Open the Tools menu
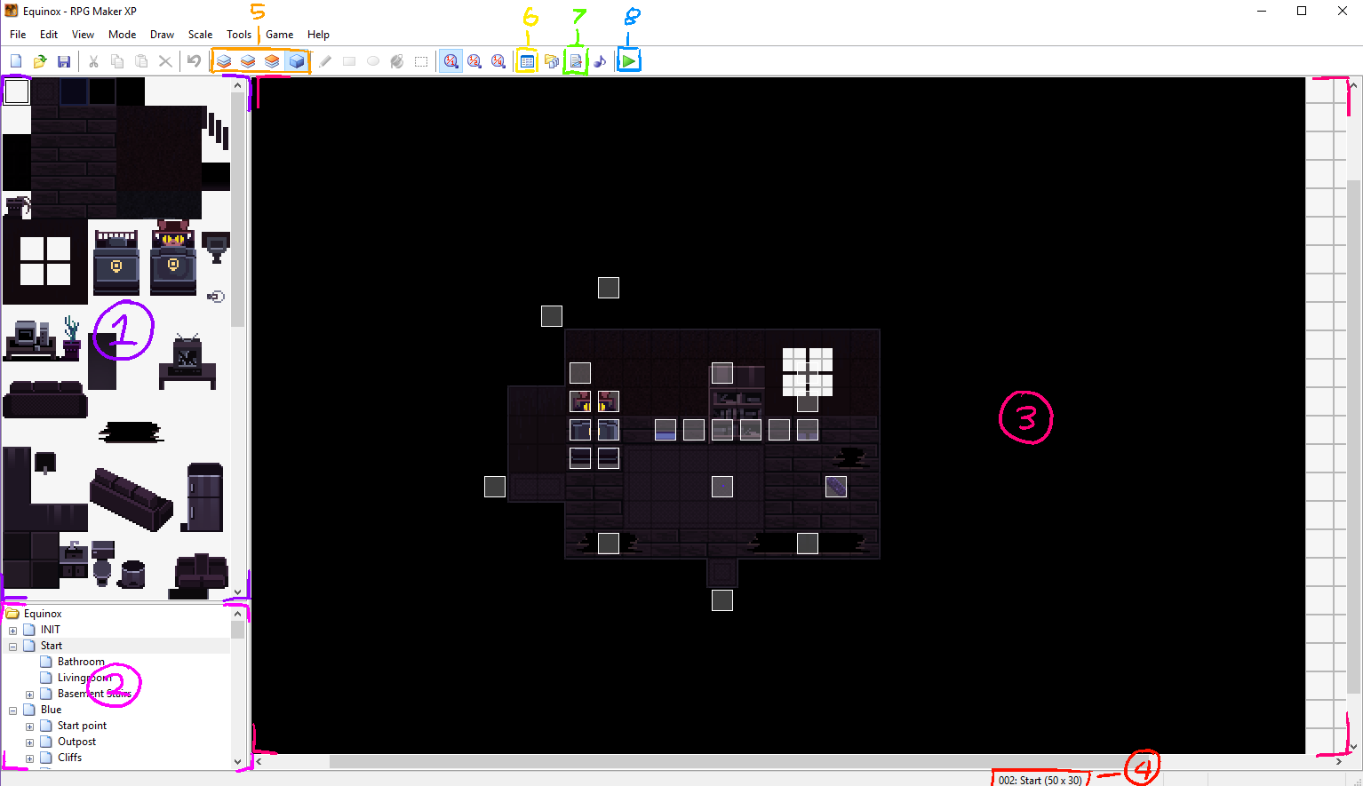1363x786 pixels. pyautogui.click(x=238, y=35)
